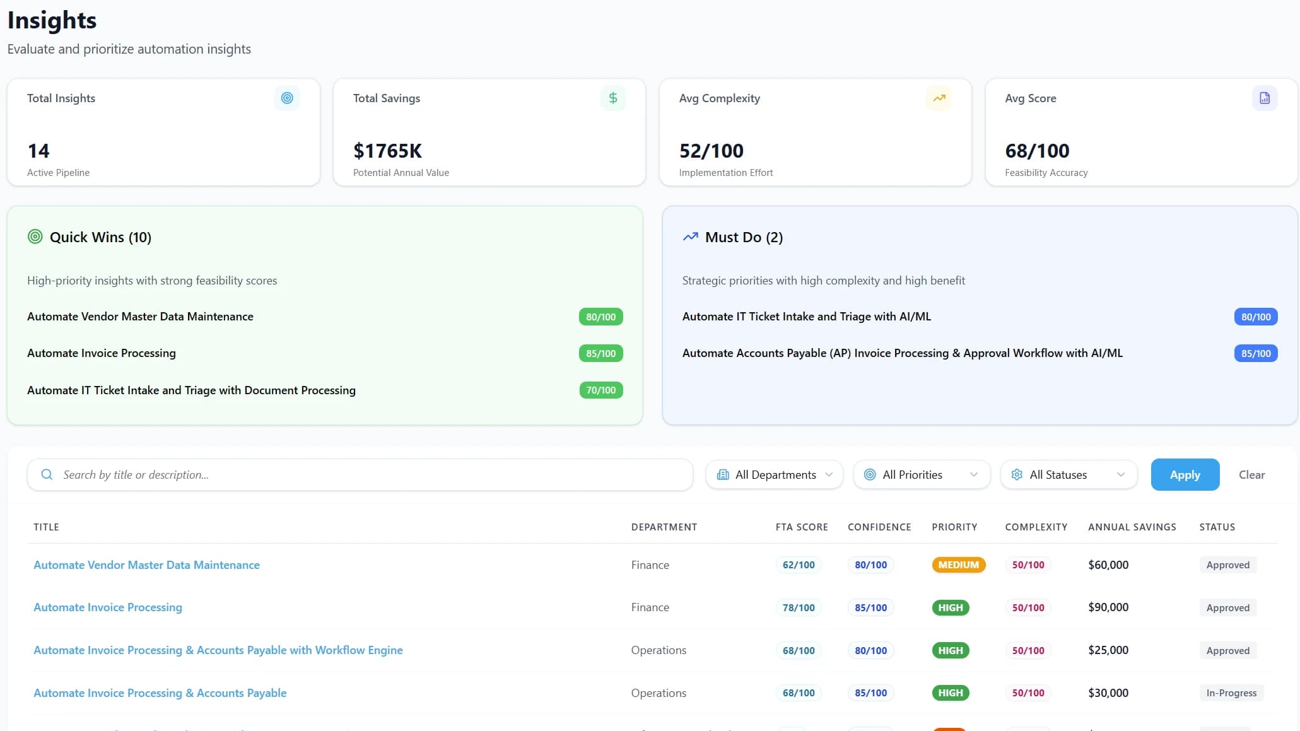Clear the filters

coord(1251,474)
